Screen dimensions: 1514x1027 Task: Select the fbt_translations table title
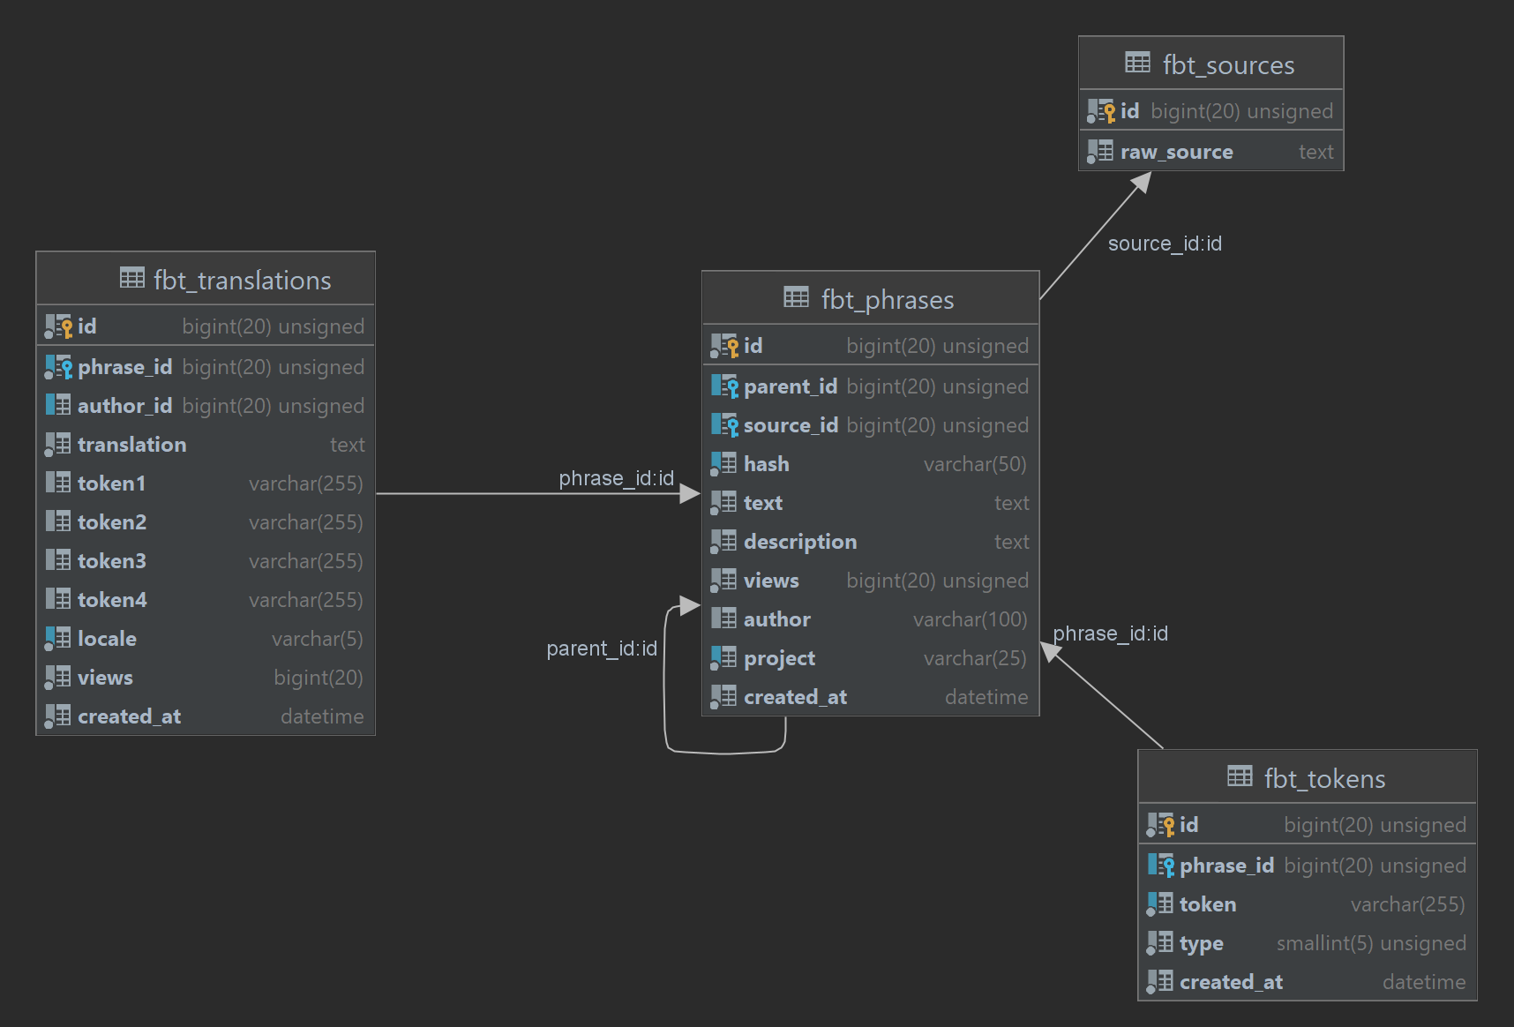point(243,281)
